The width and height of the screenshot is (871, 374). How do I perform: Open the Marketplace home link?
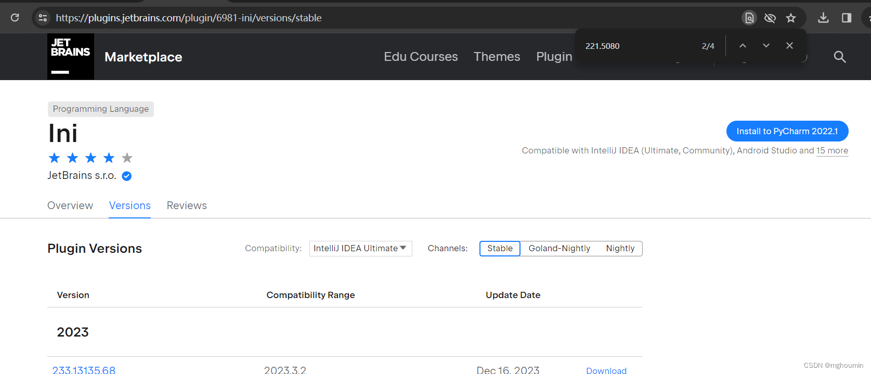coord(144,57)
